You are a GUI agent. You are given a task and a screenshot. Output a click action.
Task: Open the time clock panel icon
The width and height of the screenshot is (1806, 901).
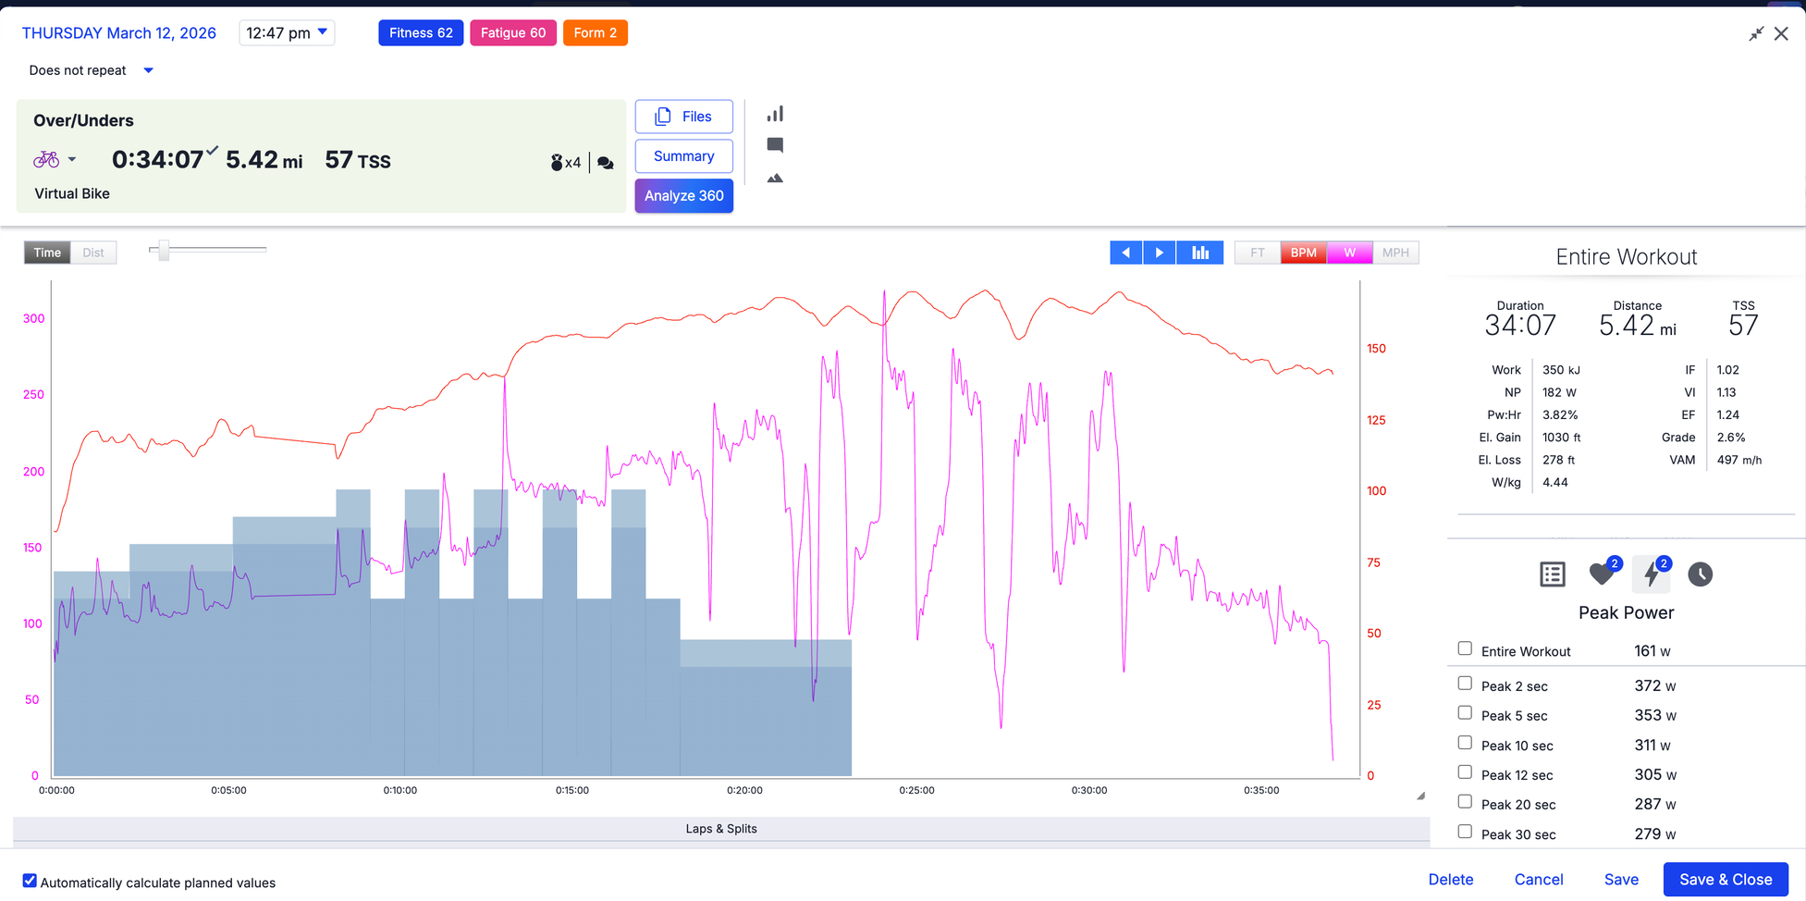[x=1700, y=574]
